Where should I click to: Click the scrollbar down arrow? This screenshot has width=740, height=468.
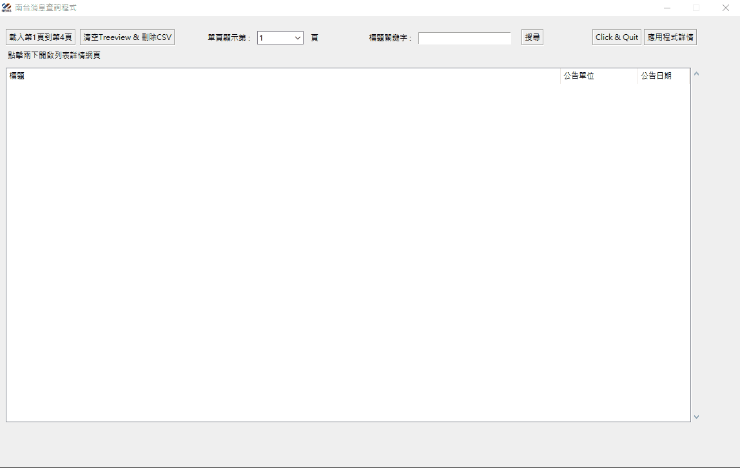pos(696,417)
